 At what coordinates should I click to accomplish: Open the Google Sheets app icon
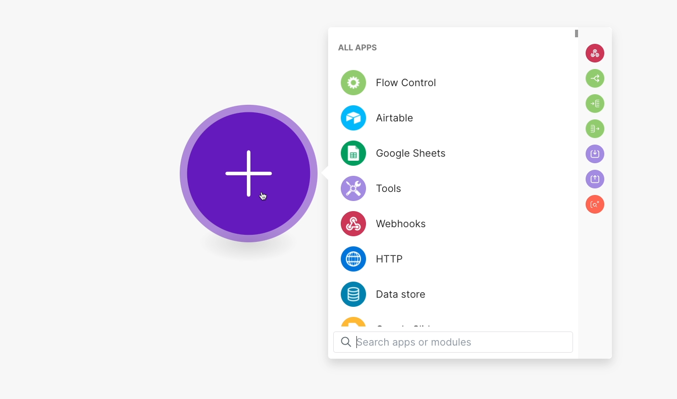pos(353,153)
